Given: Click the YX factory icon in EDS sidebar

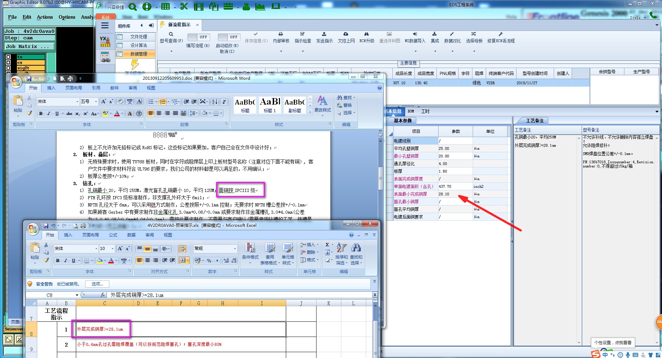Looking at the screenshot, I should [105, 42].
